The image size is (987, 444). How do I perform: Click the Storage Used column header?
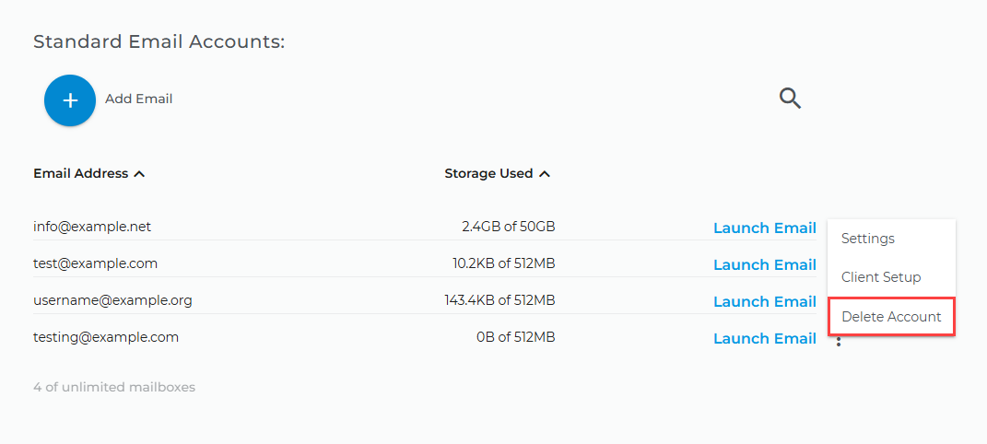(x=488, y=173)
